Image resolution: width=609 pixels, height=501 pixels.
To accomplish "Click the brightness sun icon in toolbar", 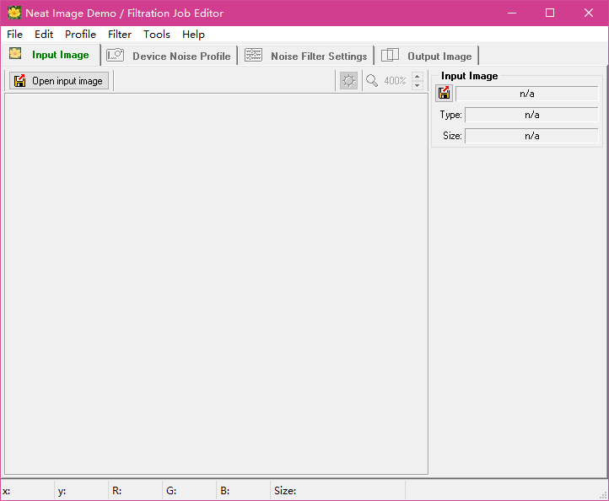I will point(348,81).
